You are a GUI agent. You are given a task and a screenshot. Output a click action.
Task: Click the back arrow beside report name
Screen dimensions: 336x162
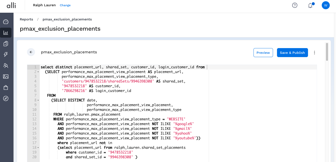coord(31,52)
